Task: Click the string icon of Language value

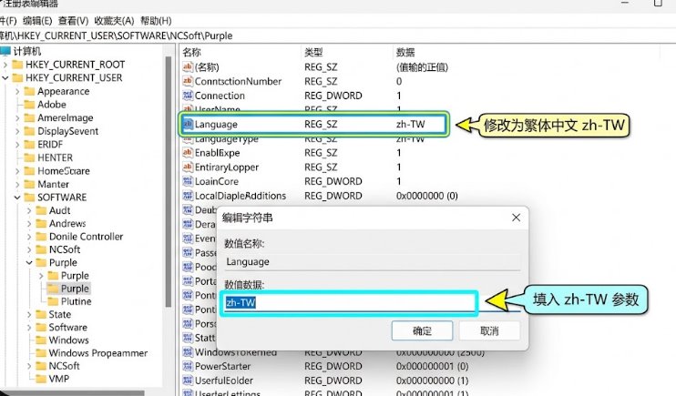Action: point(188,124)
